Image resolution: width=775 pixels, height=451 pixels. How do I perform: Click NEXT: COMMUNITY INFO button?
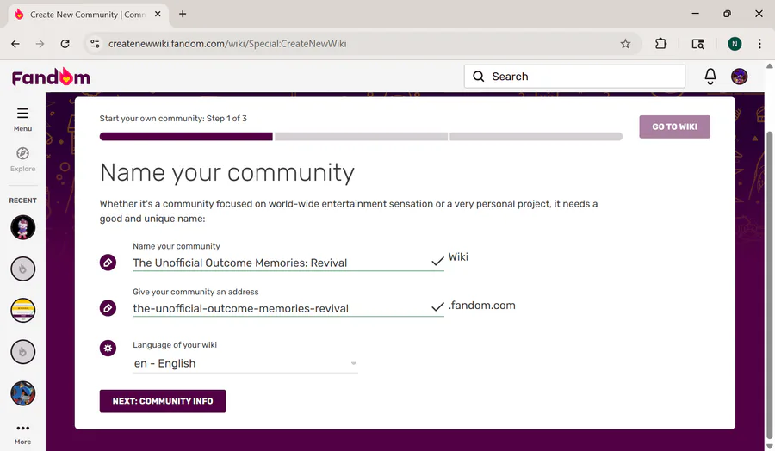pyautogui.click(x=163, y=401)
